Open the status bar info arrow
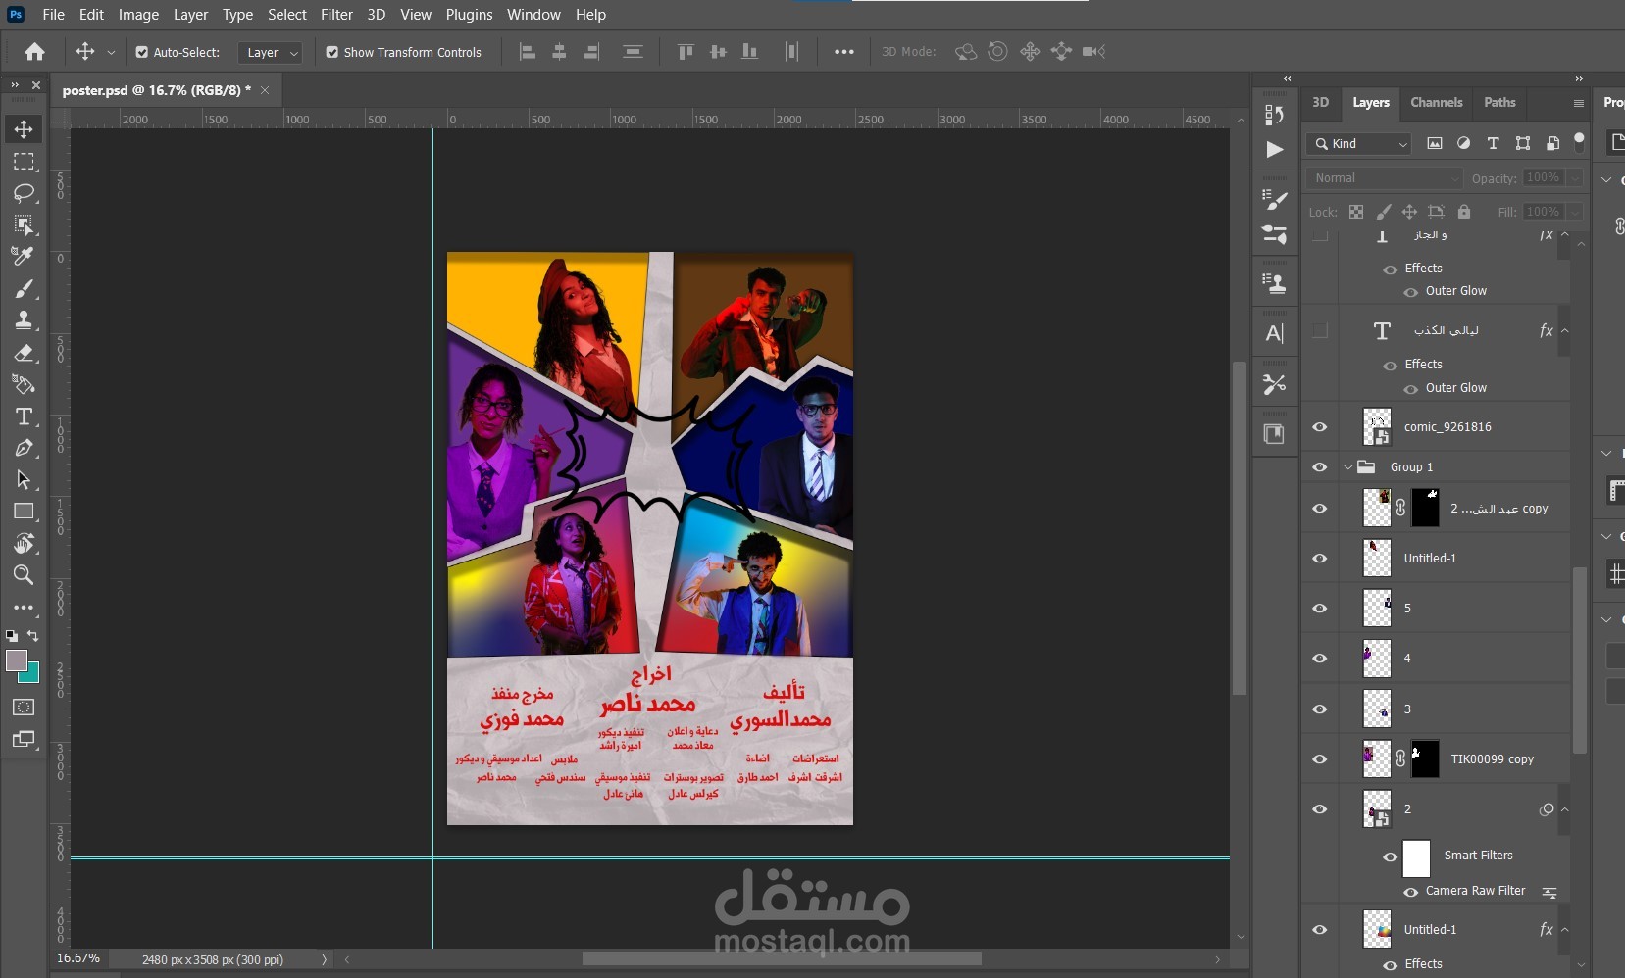This screenshot has height=978, width=1625. [324, 960]
